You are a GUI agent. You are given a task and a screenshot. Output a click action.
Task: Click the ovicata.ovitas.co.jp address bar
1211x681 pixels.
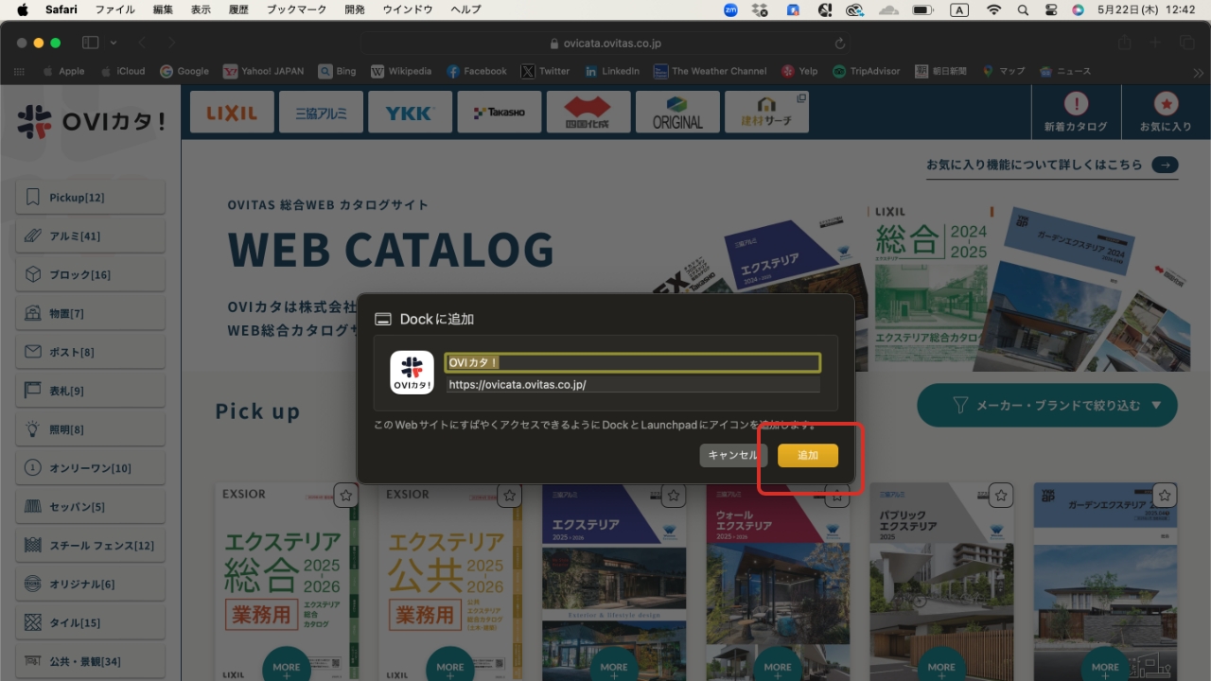point(605,44)
